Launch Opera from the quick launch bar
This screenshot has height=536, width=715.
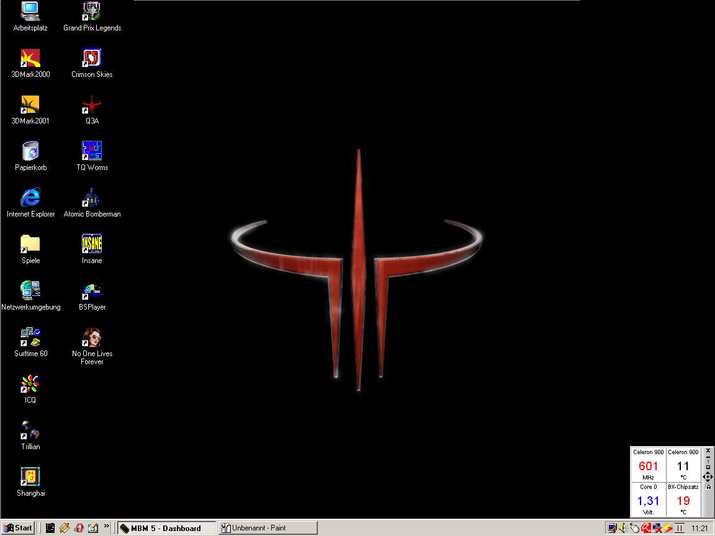[79, 528]
